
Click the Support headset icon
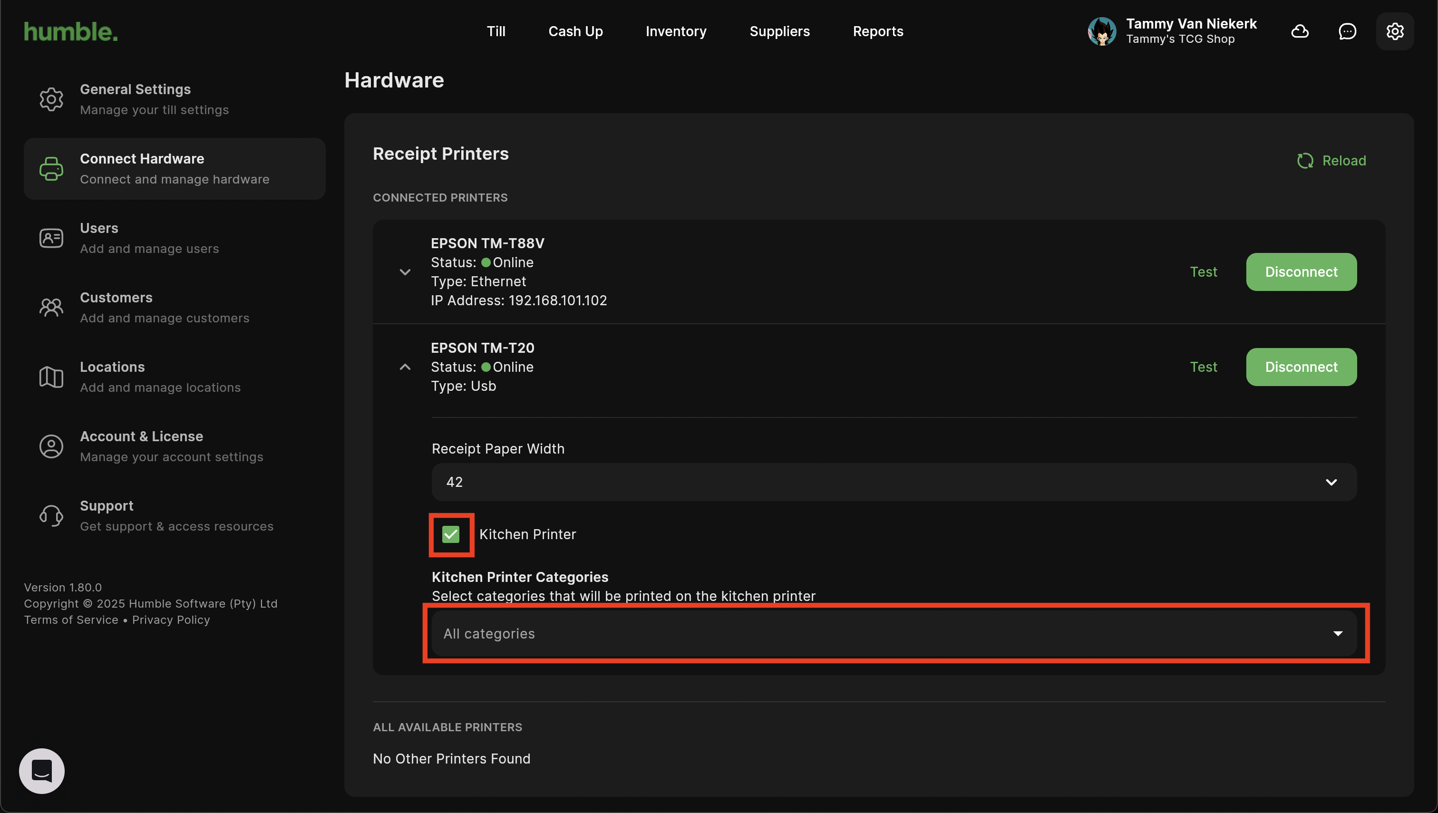pos(51,515)
